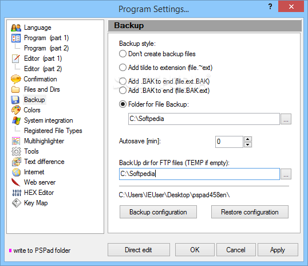Click the Program (part 1) icon
This screenshot has height=266, width=308.
point(16,38)
